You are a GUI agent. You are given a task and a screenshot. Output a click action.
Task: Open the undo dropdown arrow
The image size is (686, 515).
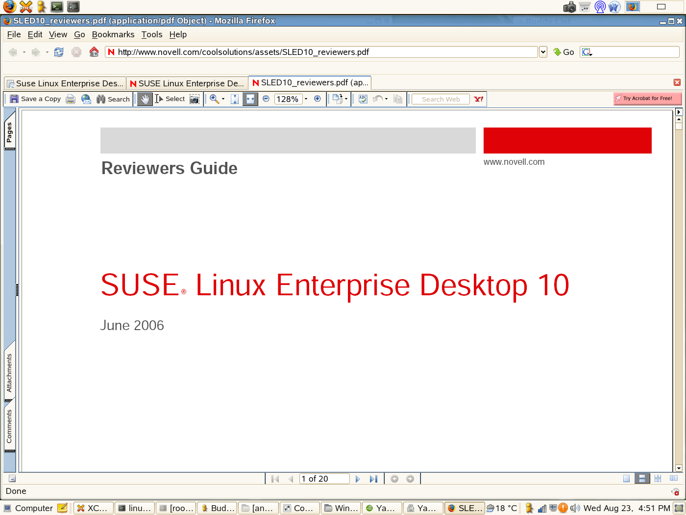[387, 99]
